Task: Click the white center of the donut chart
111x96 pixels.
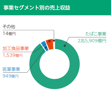Action: [x=55, y=64]
